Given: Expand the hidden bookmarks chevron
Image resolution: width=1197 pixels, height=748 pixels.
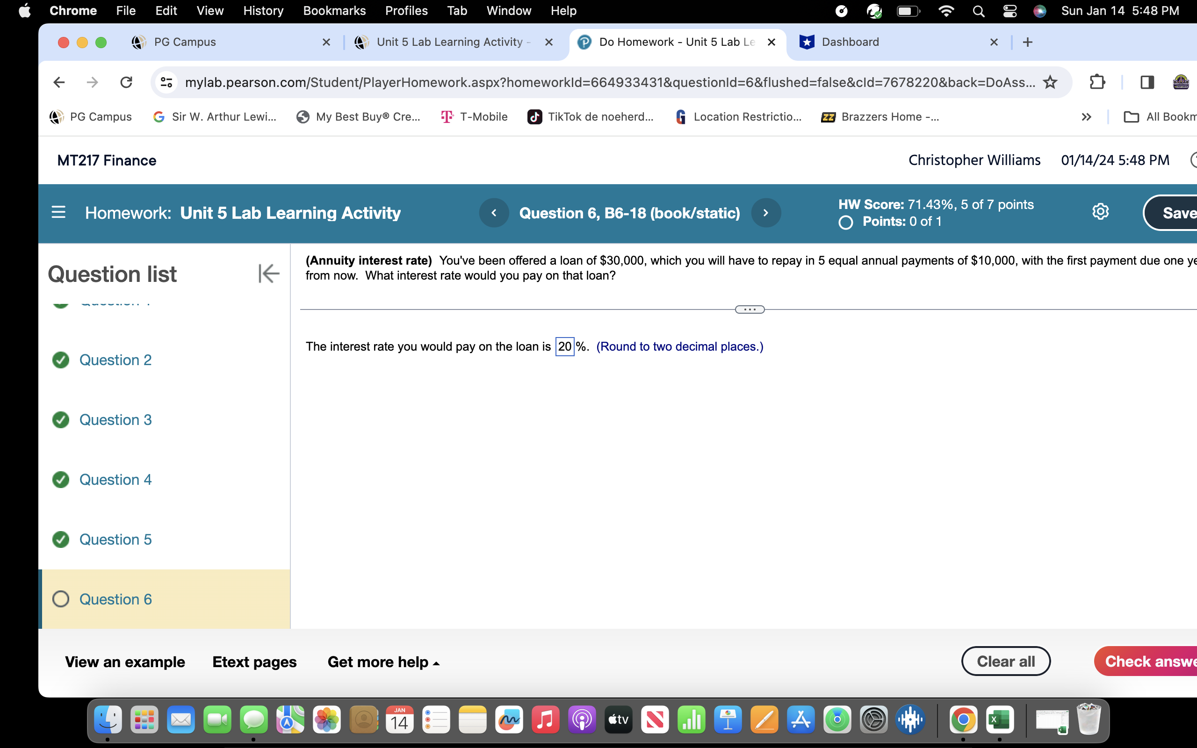Looking at the screenshot, I should click(x=1086, y=117).
